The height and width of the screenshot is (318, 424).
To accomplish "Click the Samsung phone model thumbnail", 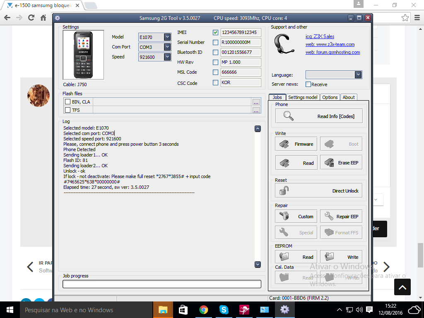I will pos(83,55).
